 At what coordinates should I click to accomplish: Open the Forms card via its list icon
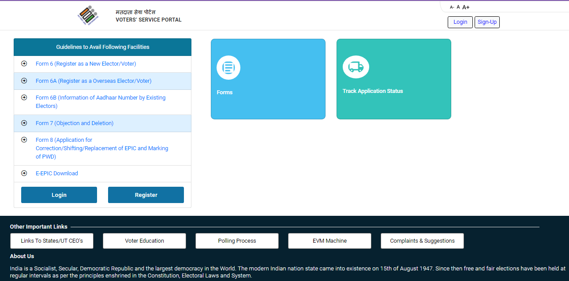228,67
